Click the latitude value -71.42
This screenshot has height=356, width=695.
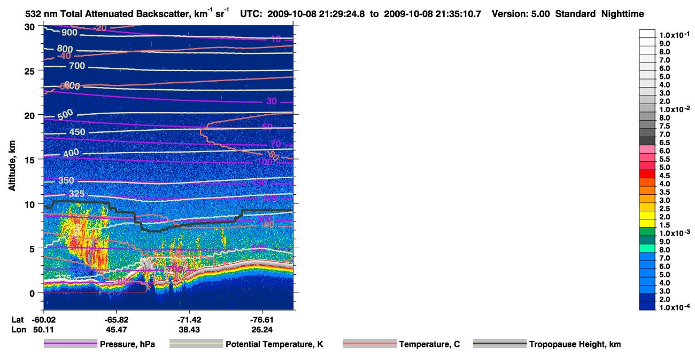[x=189, y=319]
